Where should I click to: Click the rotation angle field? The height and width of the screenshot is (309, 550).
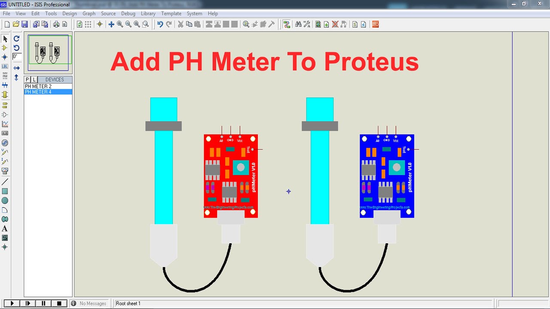[16, 57]
